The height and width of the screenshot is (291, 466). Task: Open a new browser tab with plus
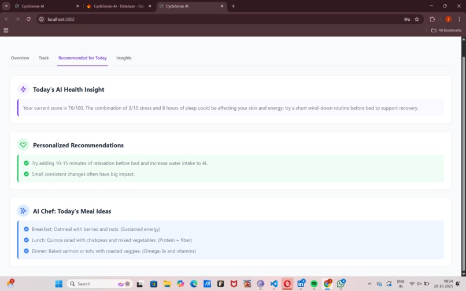coord(234,6)
